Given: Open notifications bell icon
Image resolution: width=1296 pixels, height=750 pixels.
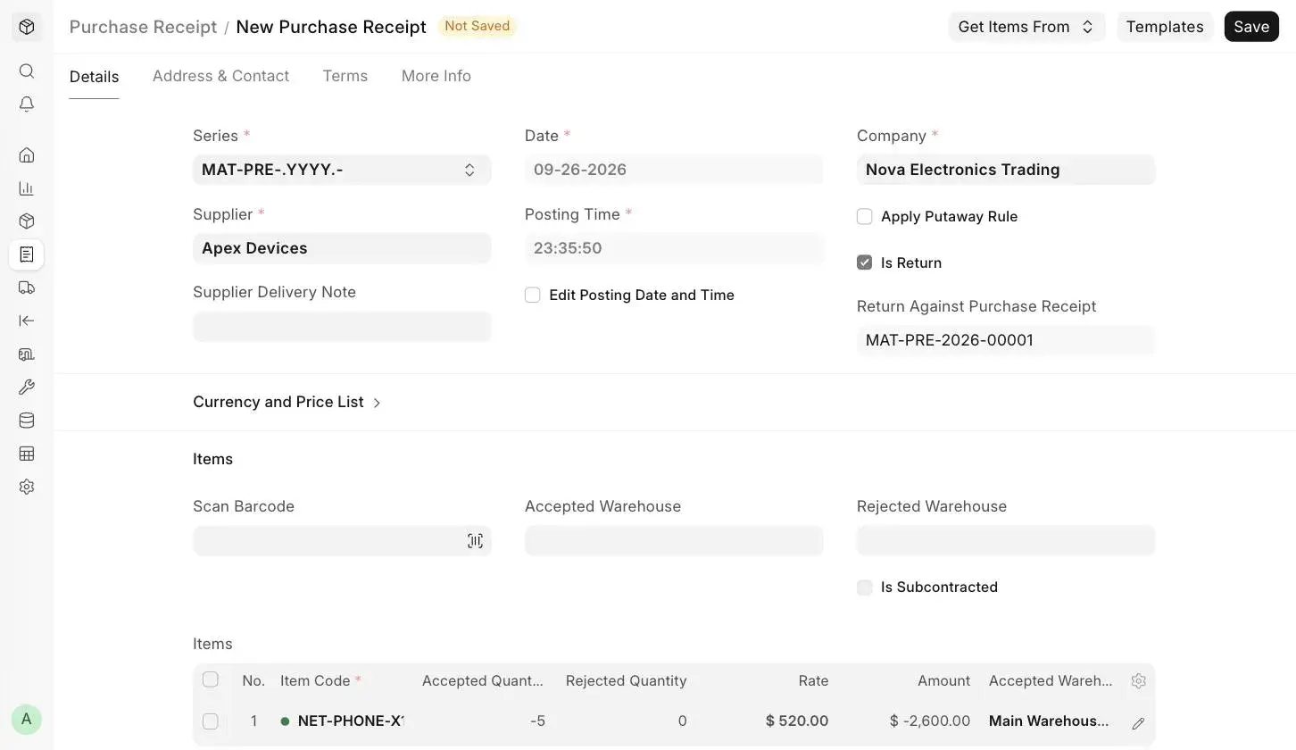Looking at the screenshot, I should (27, 104).
